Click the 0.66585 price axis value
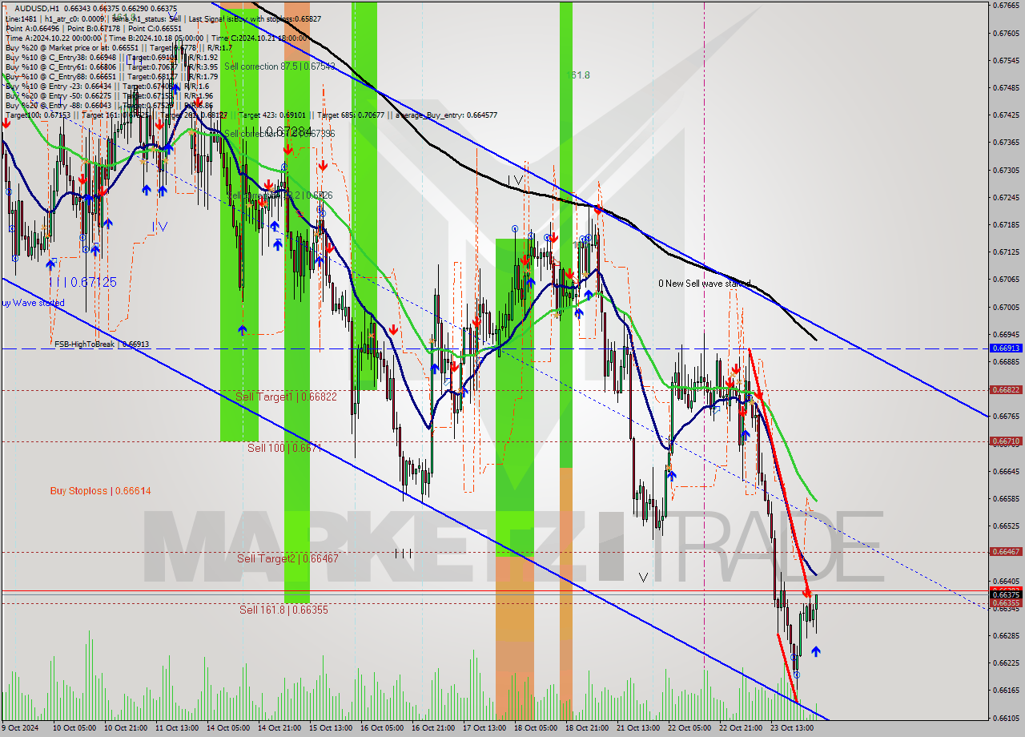 point(1006,498)
